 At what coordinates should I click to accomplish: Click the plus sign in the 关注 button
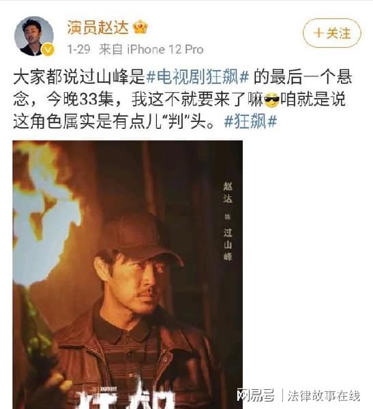click(x=318, y=33)
